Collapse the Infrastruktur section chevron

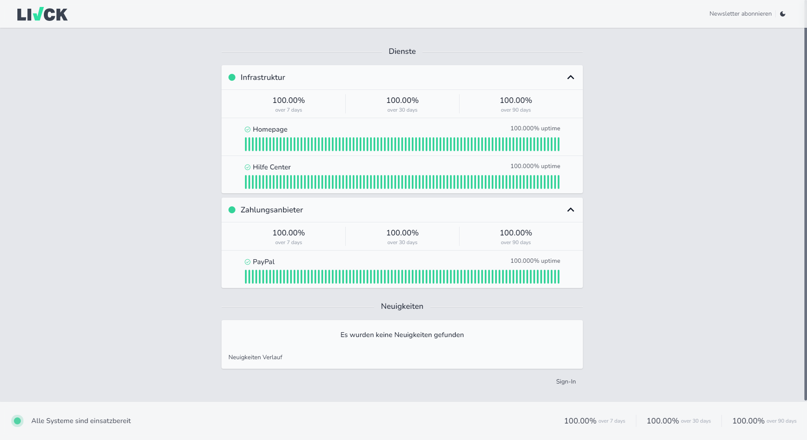click(570, 77)
